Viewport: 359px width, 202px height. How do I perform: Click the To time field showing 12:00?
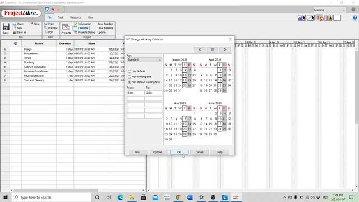[153, 93]
